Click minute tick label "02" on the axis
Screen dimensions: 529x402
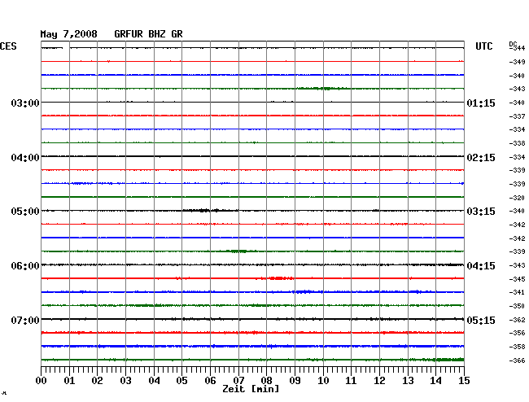[x=97, y=380]
